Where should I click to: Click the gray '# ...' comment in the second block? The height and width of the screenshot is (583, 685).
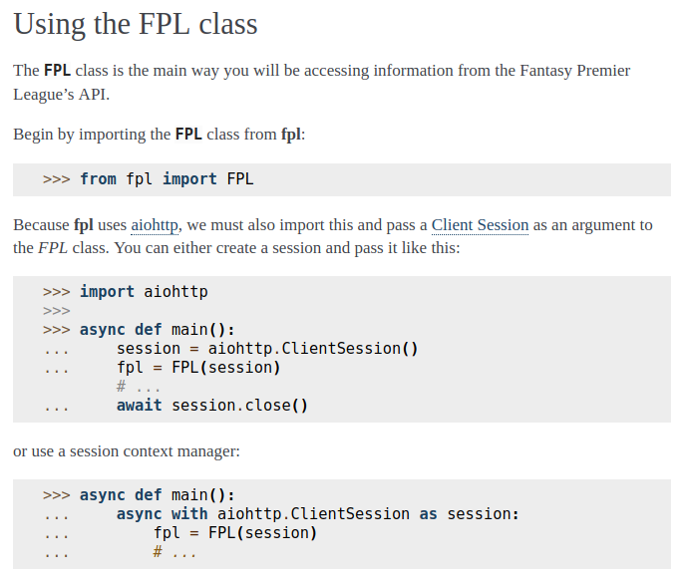coord(138,387)
